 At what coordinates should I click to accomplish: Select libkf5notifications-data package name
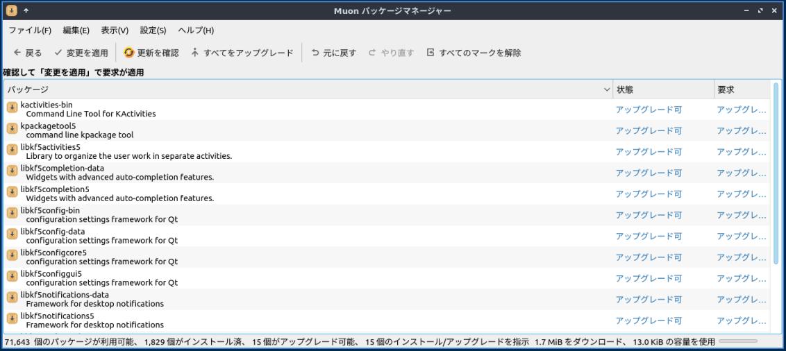point(65,294)
